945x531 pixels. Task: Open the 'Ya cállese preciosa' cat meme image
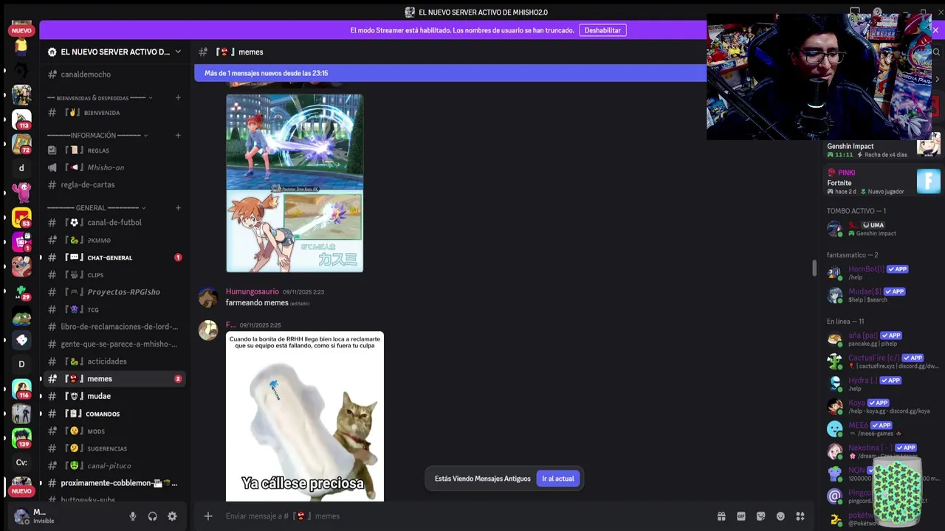305,417
